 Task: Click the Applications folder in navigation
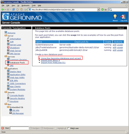coord(6,68)
